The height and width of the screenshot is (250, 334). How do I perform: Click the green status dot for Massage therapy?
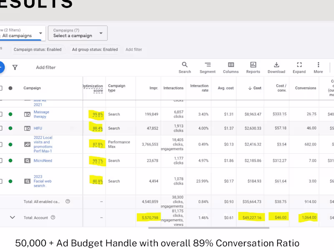pos(10,114)
